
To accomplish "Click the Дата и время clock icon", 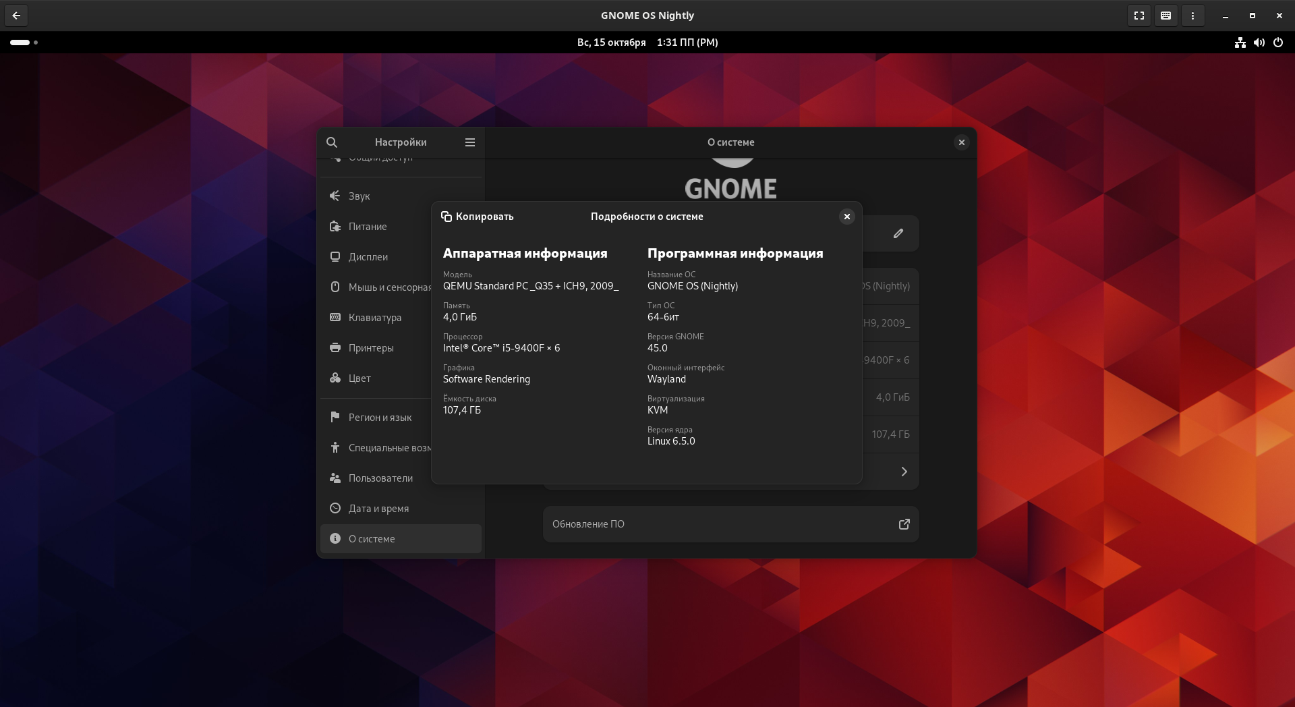I will (x=335, y=508).
